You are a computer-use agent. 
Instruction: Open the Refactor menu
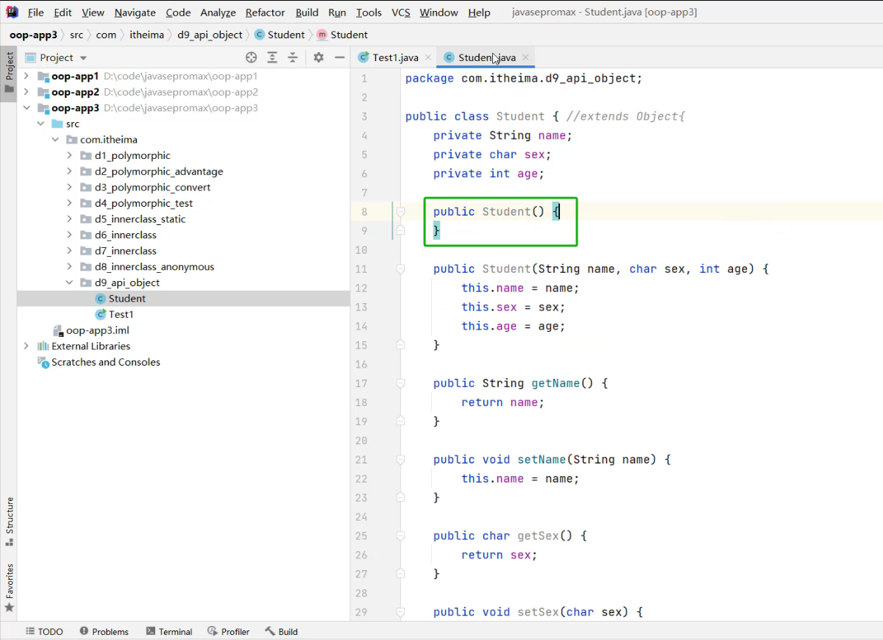(265, 13)
